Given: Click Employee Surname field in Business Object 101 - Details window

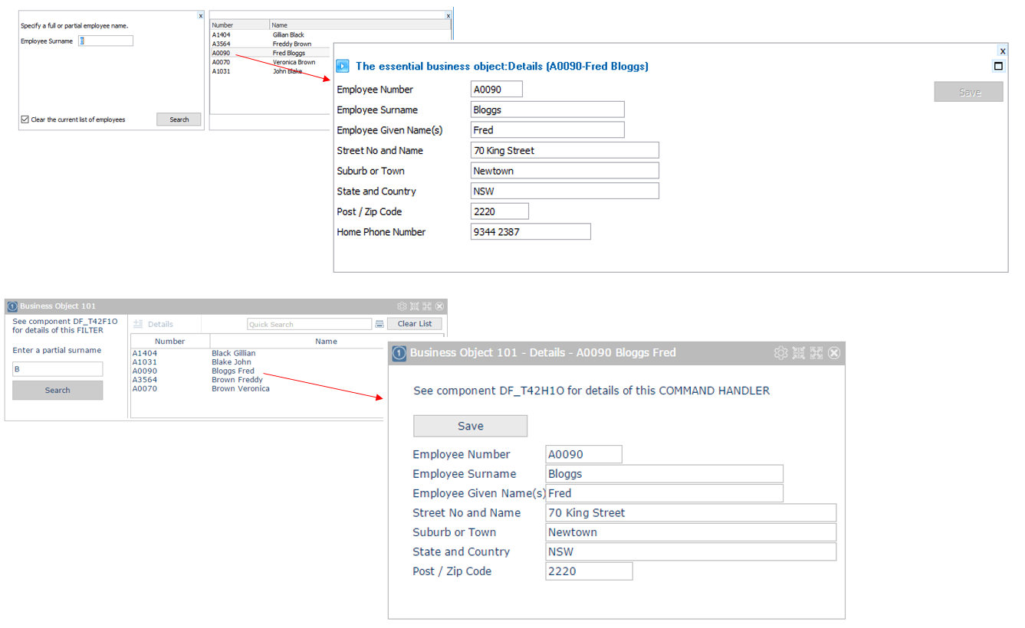Looking at the screenshot, I should [665, 474].
